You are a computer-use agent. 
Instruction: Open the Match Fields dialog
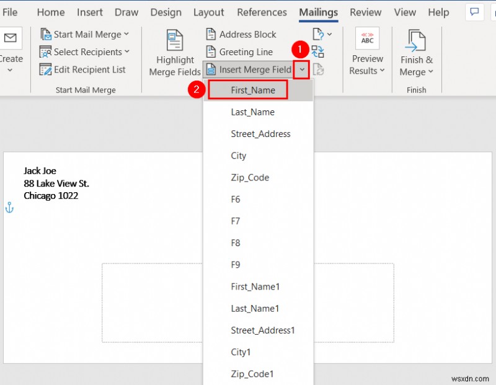pos(318,54)
